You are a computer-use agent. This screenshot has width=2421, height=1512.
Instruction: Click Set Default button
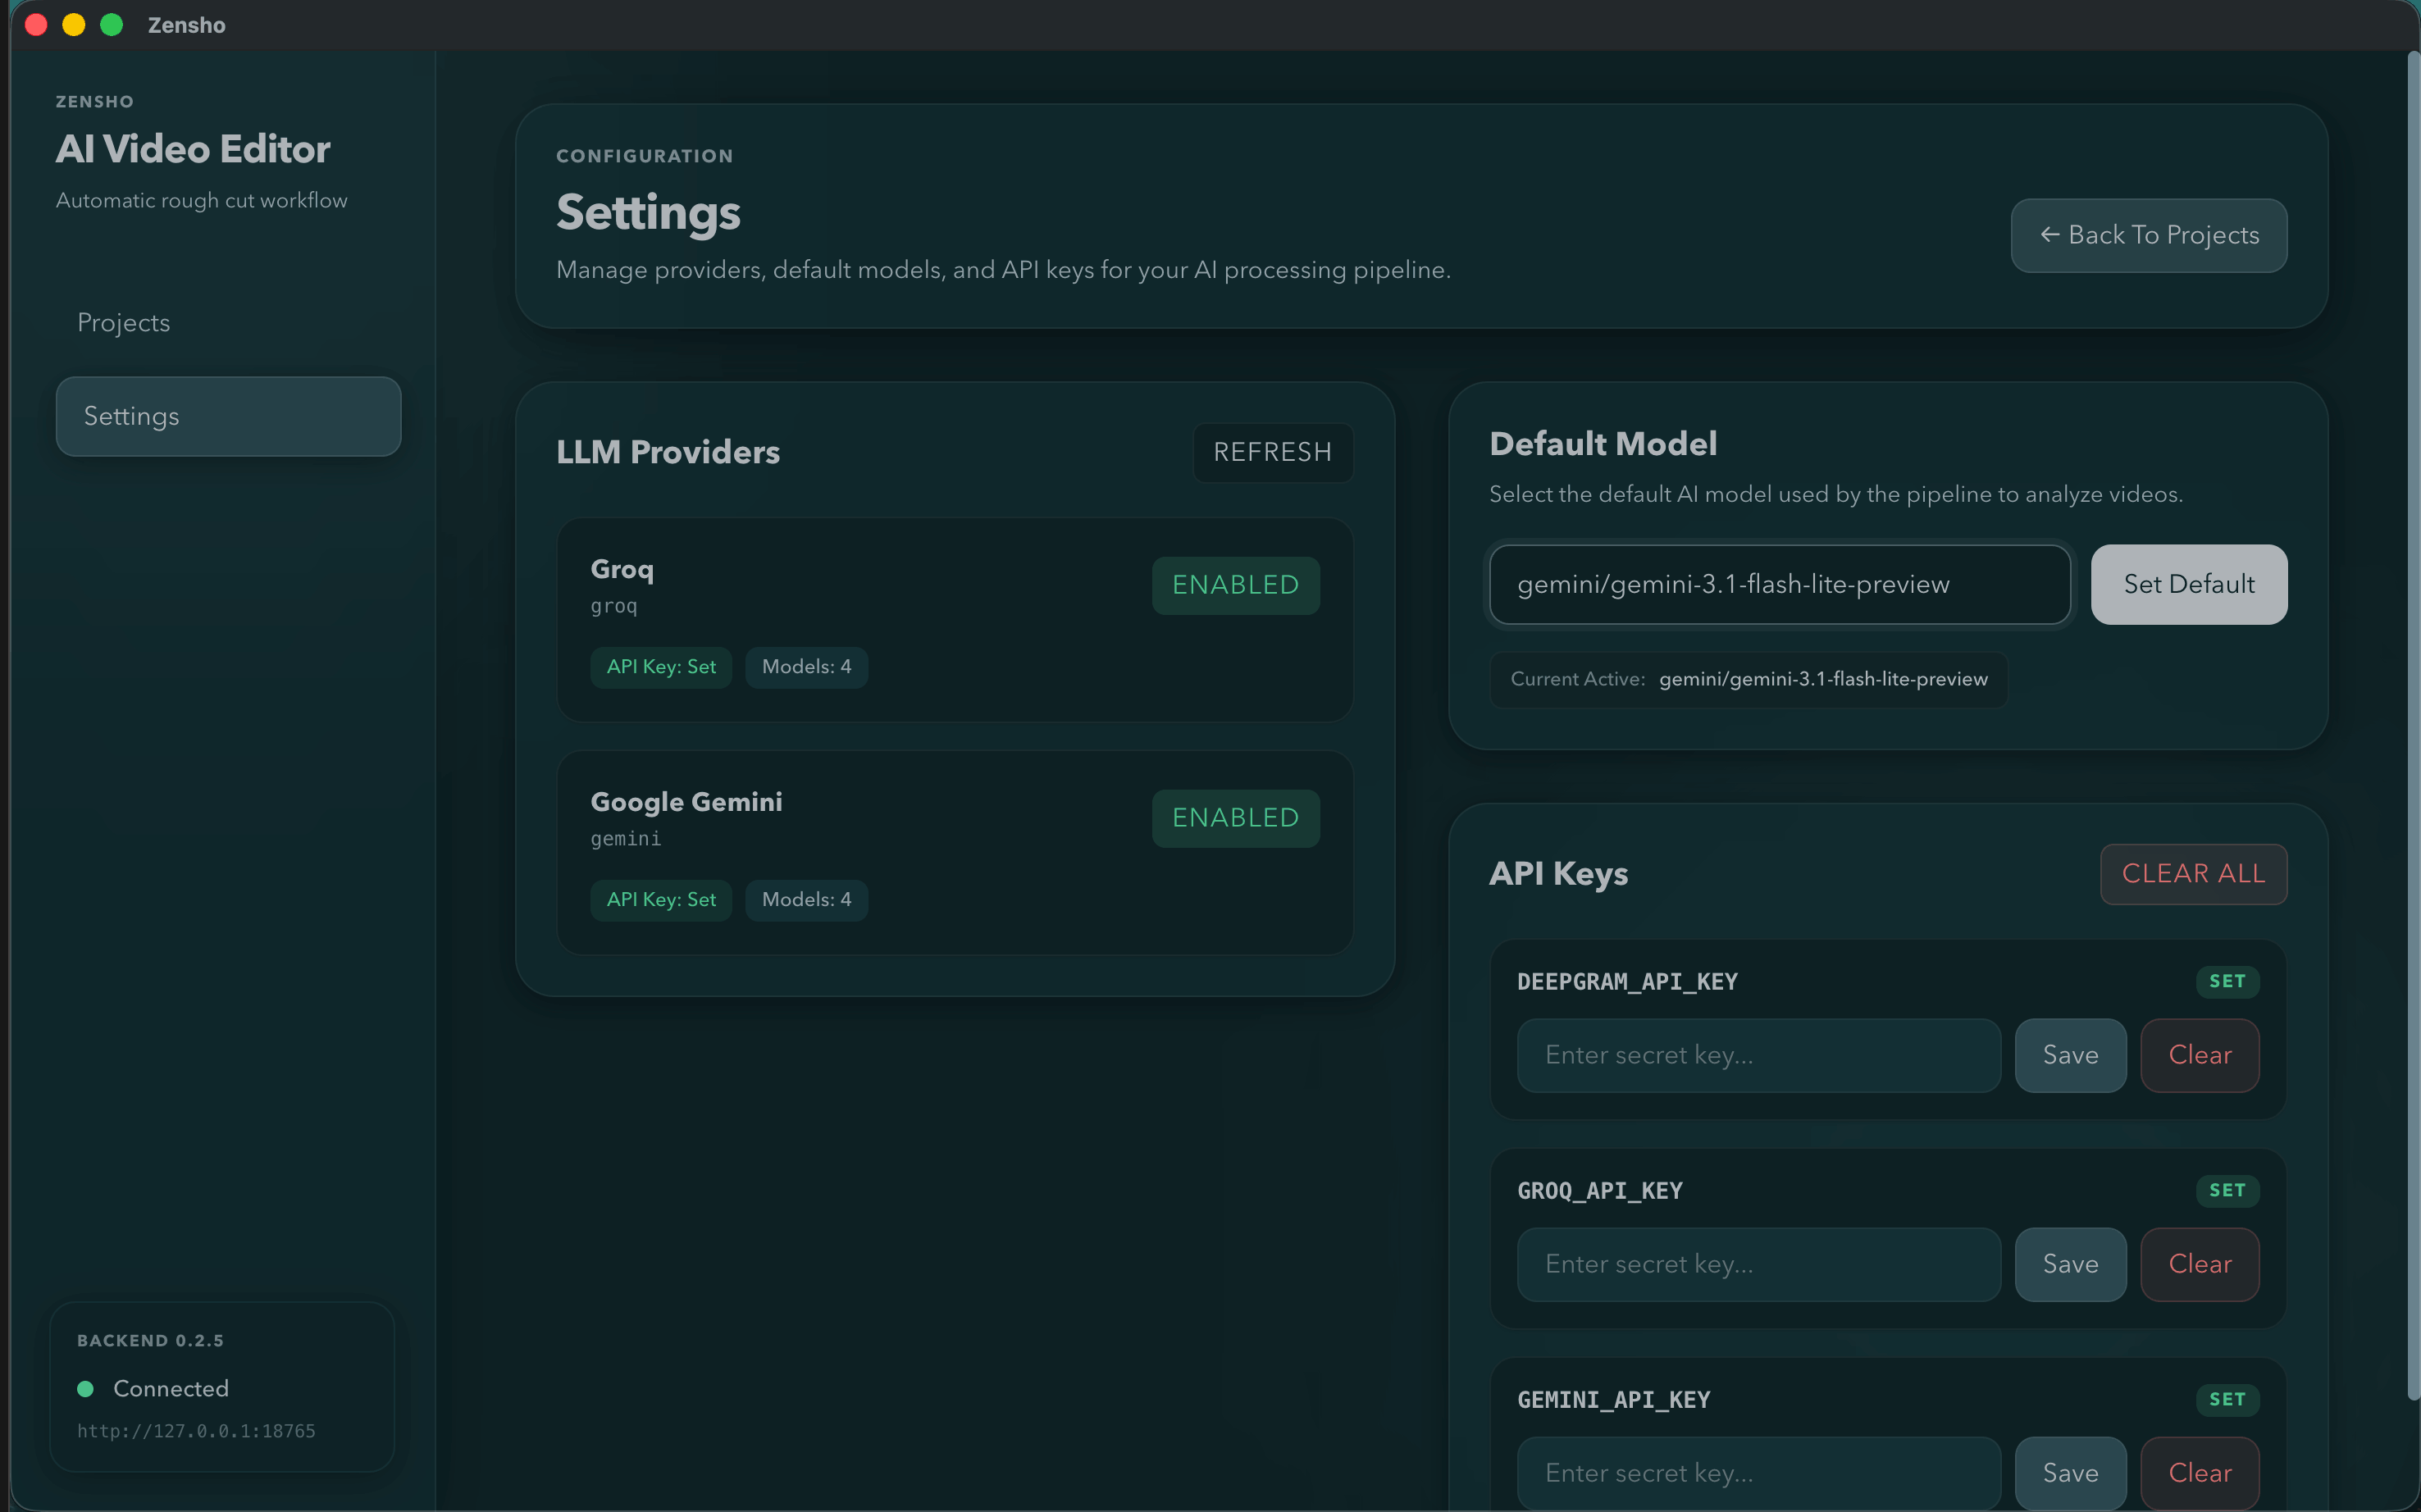pos(2188,584)
